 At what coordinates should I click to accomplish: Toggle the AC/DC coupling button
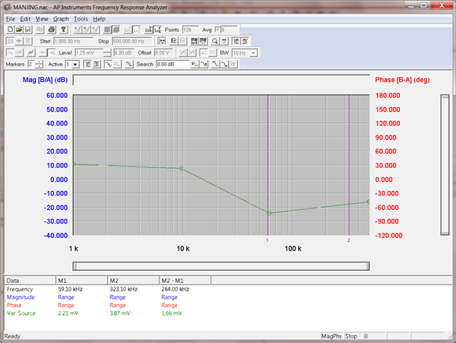pyautogui.click(x=203, y=52)
